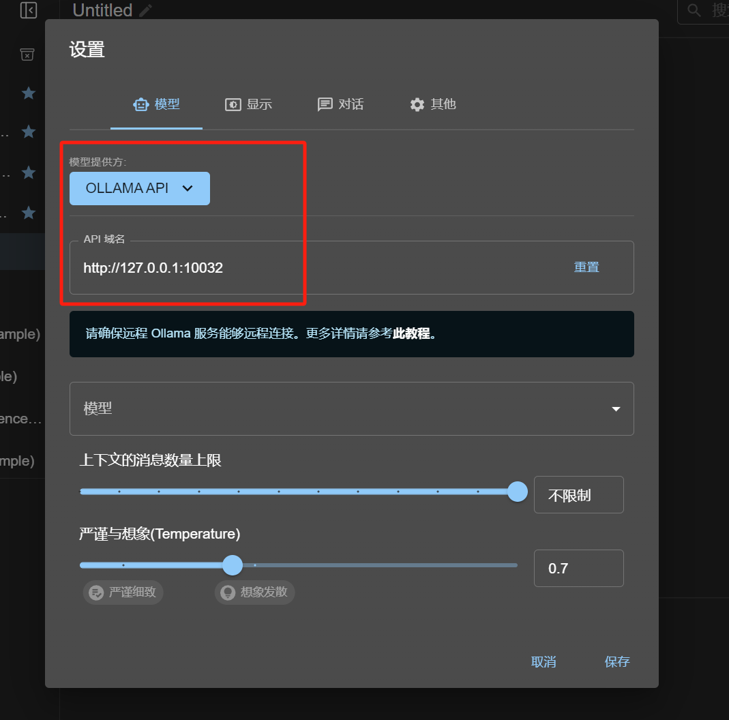Viewport: 729px width, 720px height.
Task: Click the fourth star icon in sidebar
Action: (29, 213)
